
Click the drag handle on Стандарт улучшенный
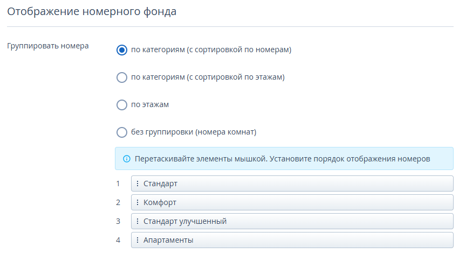tap(138, 221)
